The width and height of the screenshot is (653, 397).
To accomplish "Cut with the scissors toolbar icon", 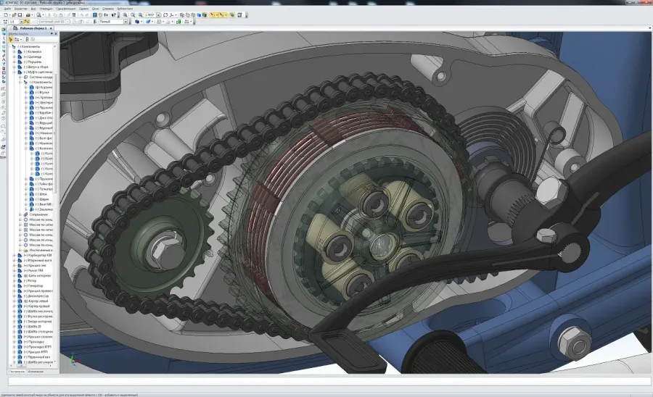I will coord(49,15).
